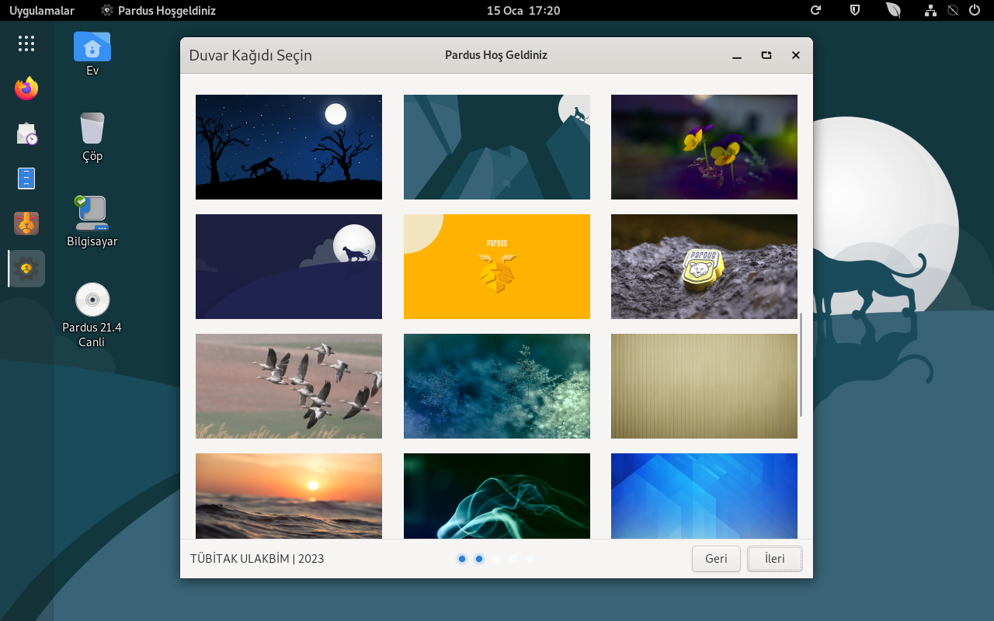This screenshot has width=994, height=621.
Task: Click the Duvar Kağıdı Seçin heading
Action: [251, 56]
